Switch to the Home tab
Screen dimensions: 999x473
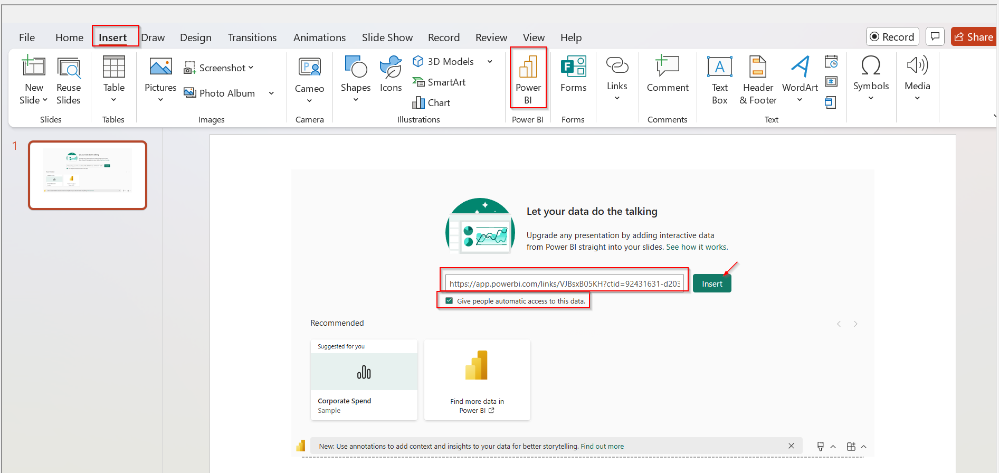(69, 37)
